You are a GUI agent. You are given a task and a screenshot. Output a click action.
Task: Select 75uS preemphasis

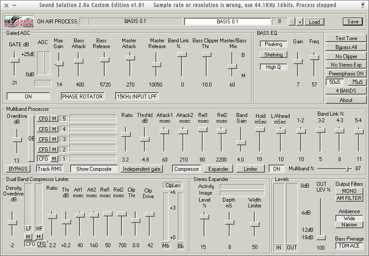tap(357, 82)
